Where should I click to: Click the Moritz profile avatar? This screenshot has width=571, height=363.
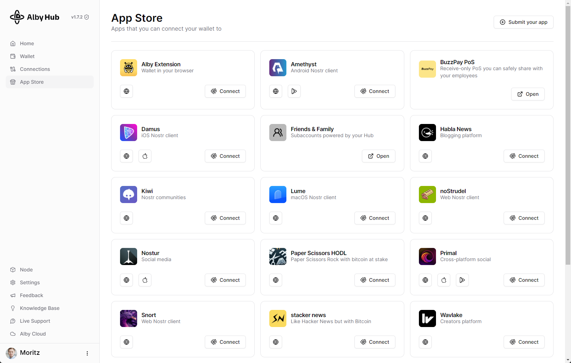(x=11, y=353)
